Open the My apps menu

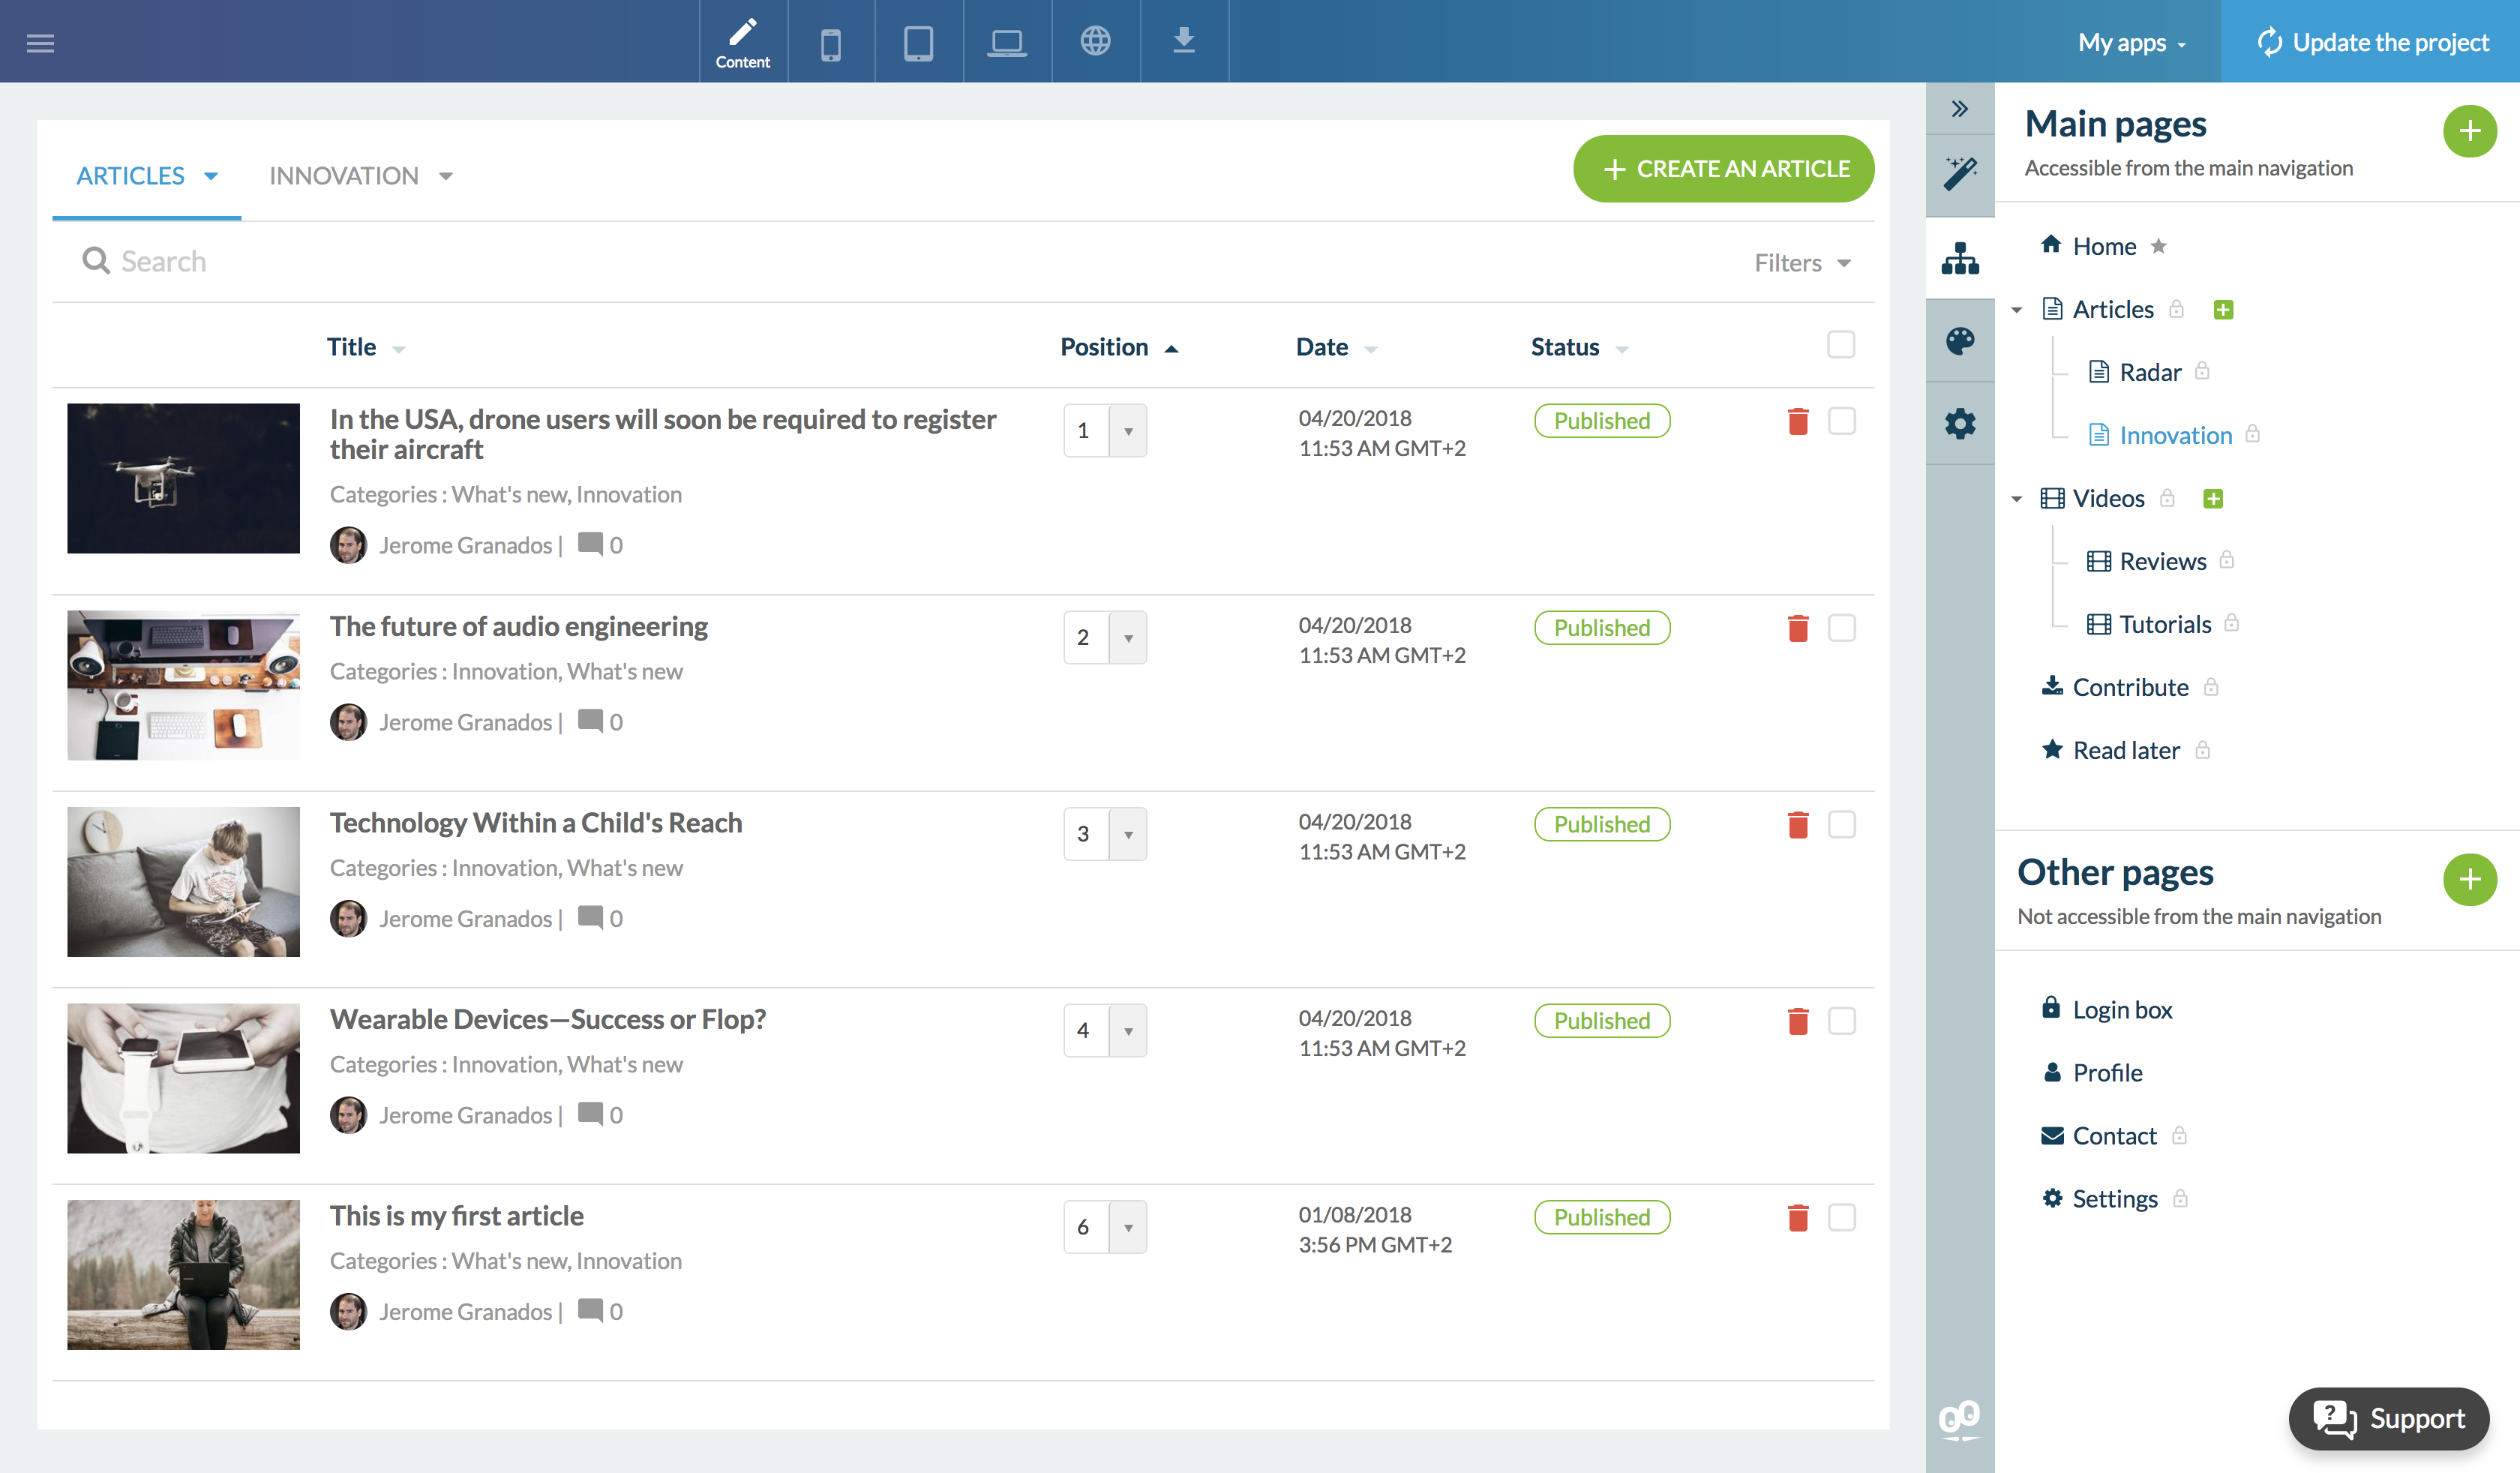tap(2131, 42)
